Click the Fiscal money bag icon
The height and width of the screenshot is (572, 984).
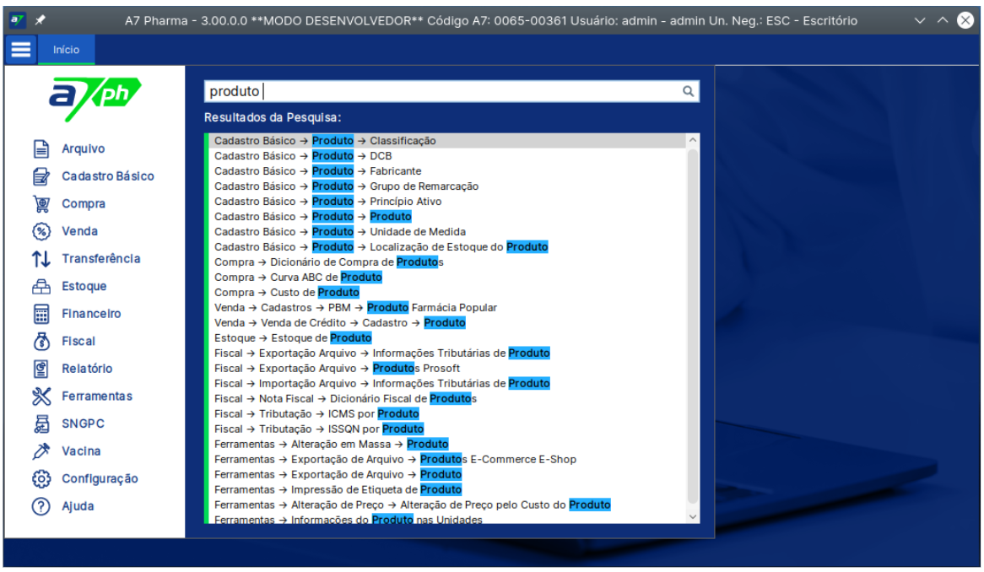coord(41,341)
